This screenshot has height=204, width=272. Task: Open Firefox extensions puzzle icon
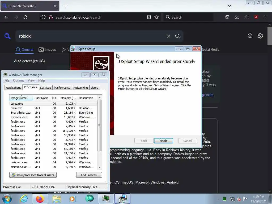coord(246,17)
